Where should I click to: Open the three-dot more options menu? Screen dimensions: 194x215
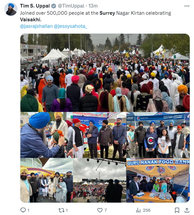coord(187,6)
